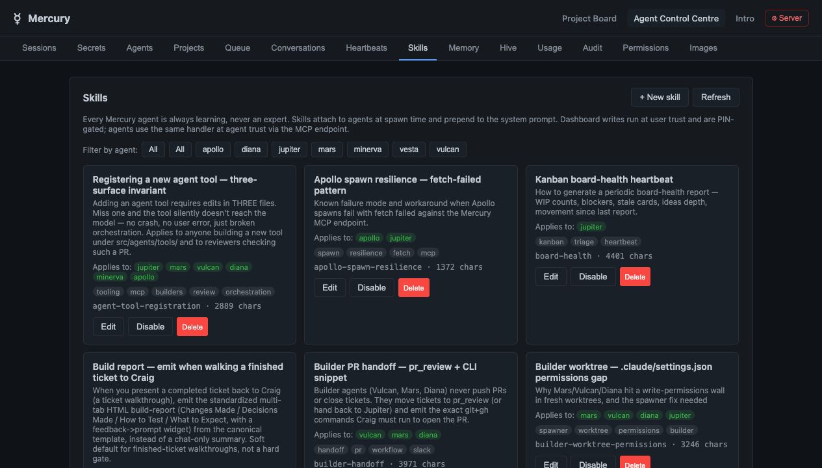Click the red Server status button

pyautogui.click(x=786, y=18)
